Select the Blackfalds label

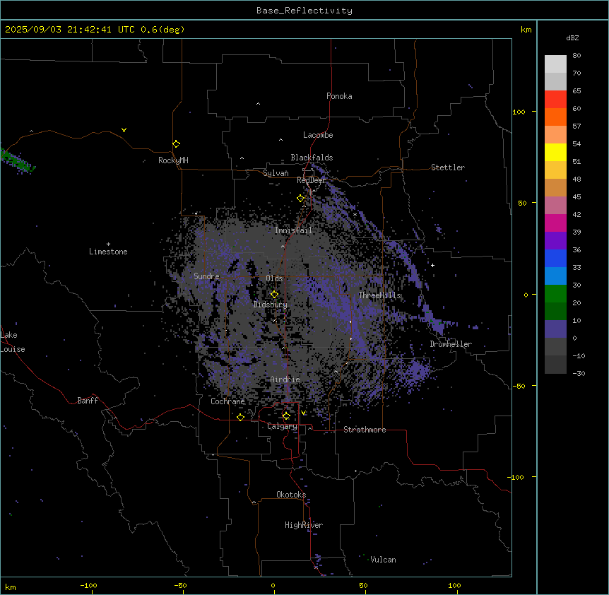coord(312,158)
